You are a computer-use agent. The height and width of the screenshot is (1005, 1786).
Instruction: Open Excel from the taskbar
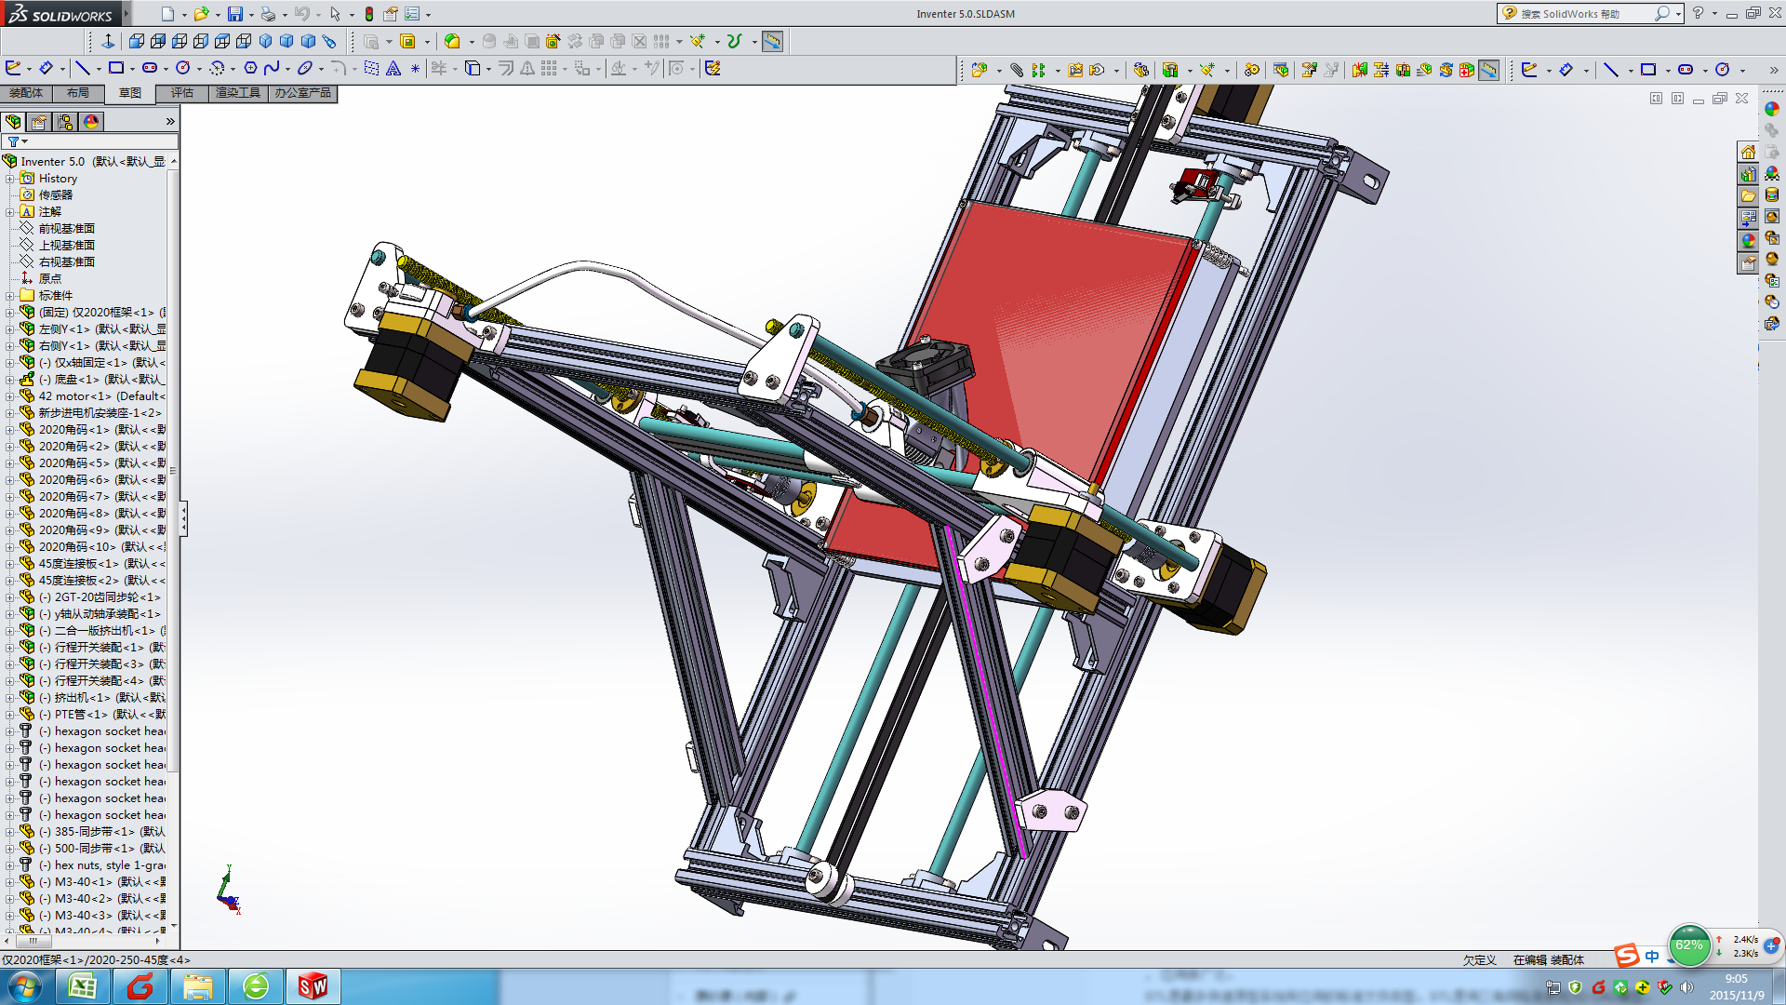click(x=83, y=986)
